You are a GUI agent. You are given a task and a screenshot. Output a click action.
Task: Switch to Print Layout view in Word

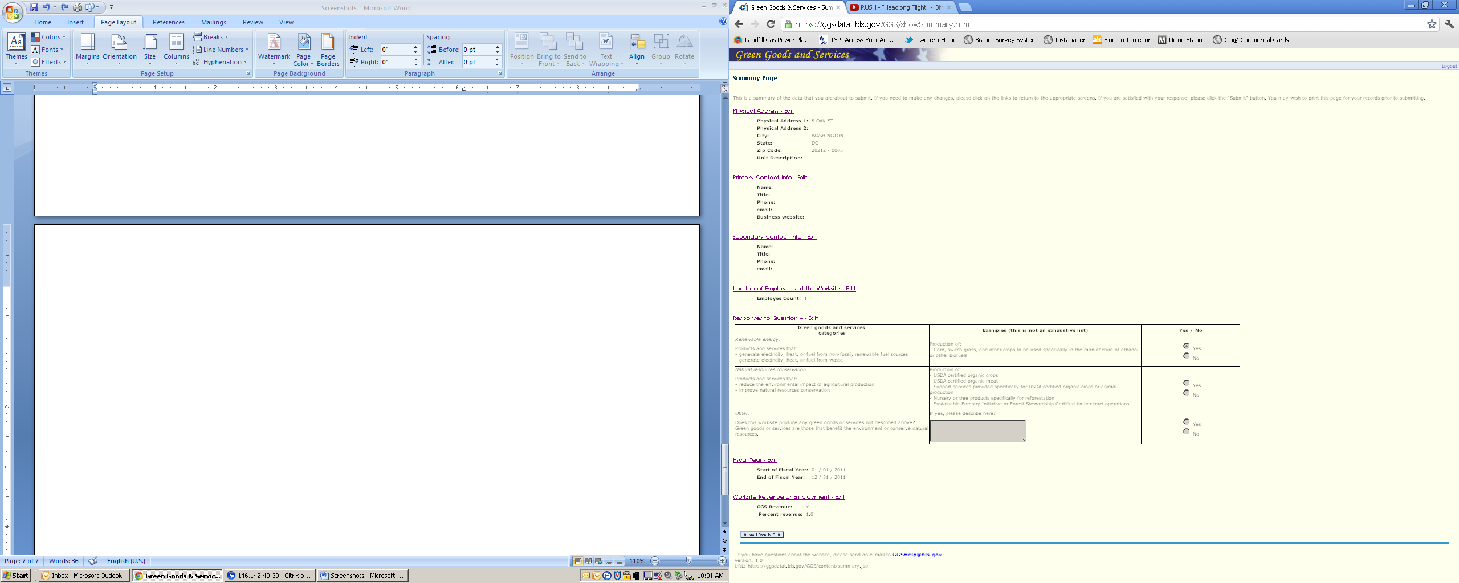point(577,561)
